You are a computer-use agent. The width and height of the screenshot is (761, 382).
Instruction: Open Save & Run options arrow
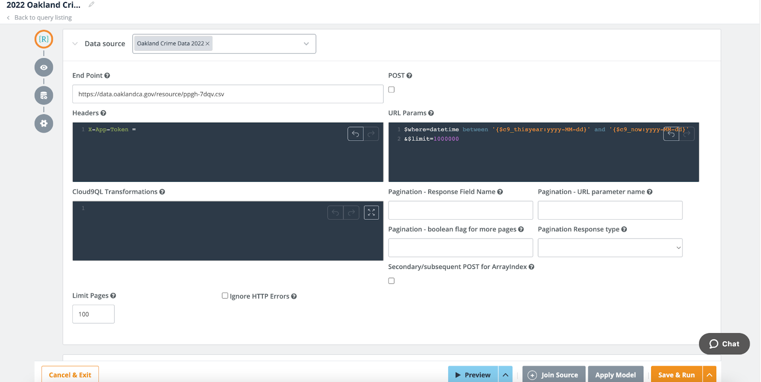[709, 375]
